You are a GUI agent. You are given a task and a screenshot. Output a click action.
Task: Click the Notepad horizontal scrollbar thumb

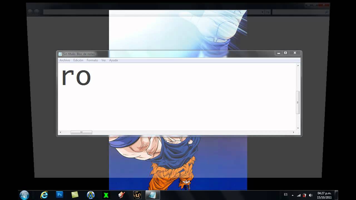coord(81,132)
